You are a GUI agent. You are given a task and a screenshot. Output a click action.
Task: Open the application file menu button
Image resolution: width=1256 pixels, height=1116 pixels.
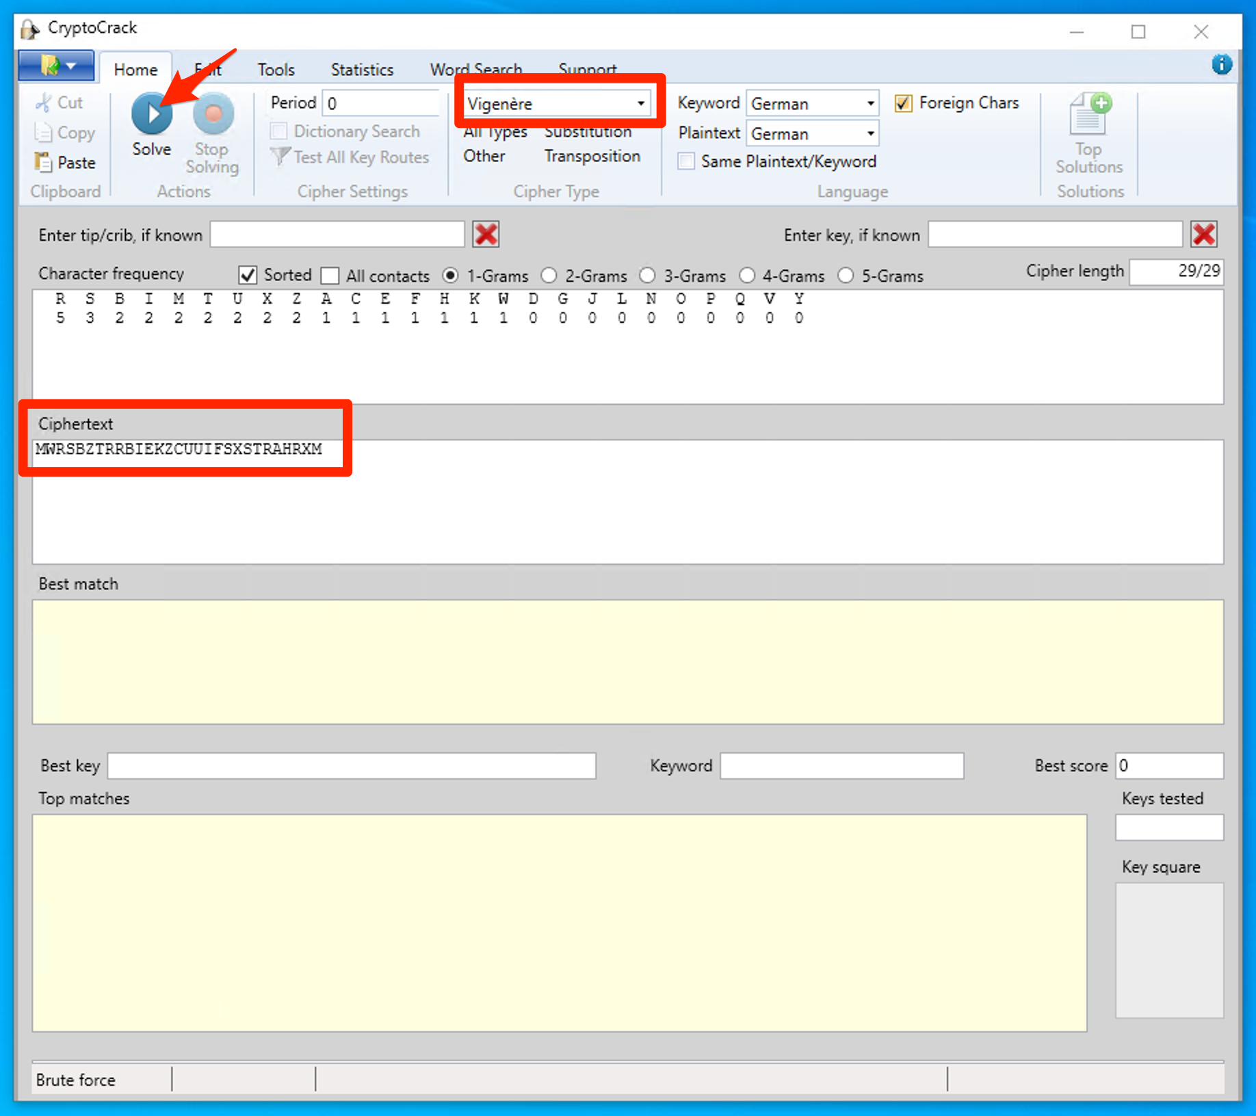pyautogui.click(x=57, y=66)
